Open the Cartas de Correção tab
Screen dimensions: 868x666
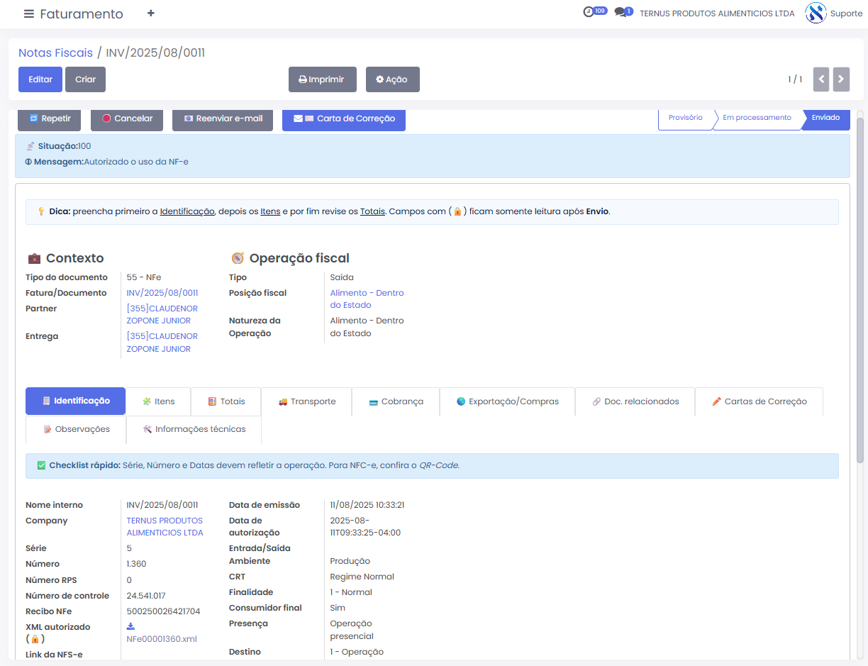[x=759, y=401]
